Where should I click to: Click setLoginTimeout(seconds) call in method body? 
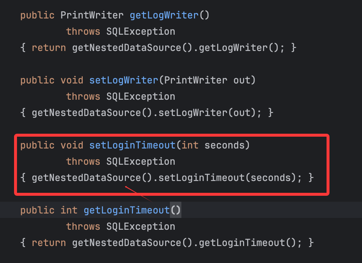point(227,178)
